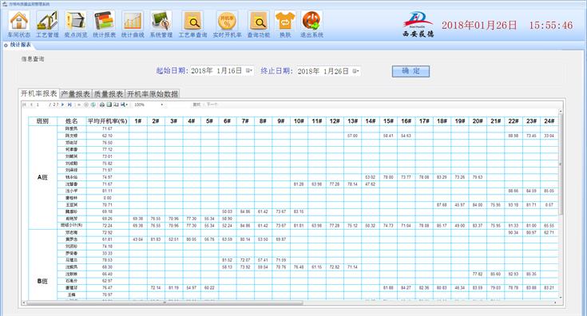Image resolution: width=587 pixels, height=316 pixels.
Task: Open the 系统管理 toolbar icon
Action: pyautogui.click(x=161, y=24)
